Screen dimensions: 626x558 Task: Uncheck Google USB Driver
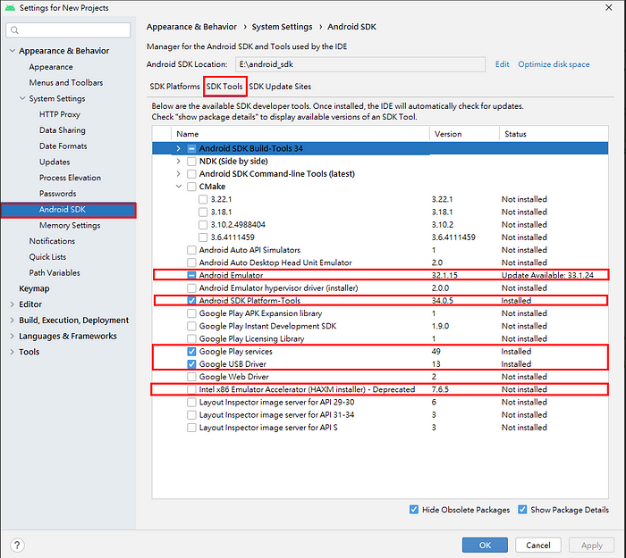(x=191, y=364)
